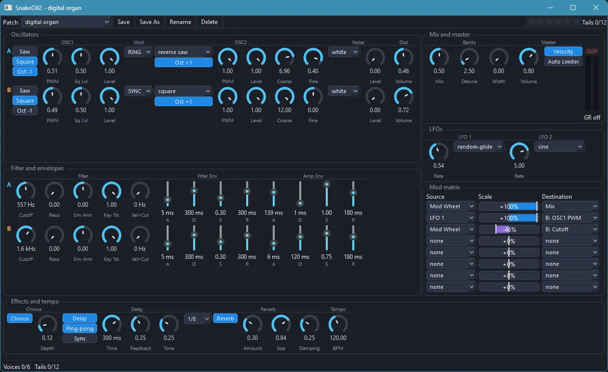Open LFO 1 random-glide shape dropdown
The image size is (608, 372).
pos(479,147)
